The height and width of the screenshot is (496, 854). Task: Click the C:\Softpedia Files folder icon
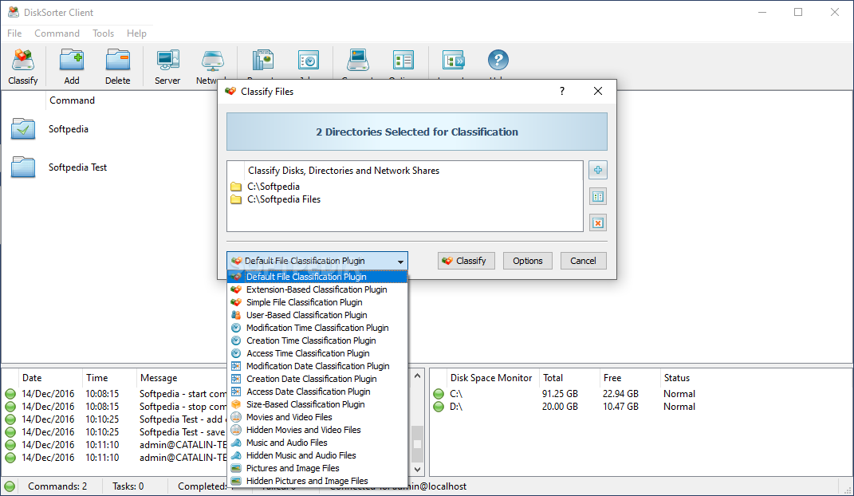[236, 200]
